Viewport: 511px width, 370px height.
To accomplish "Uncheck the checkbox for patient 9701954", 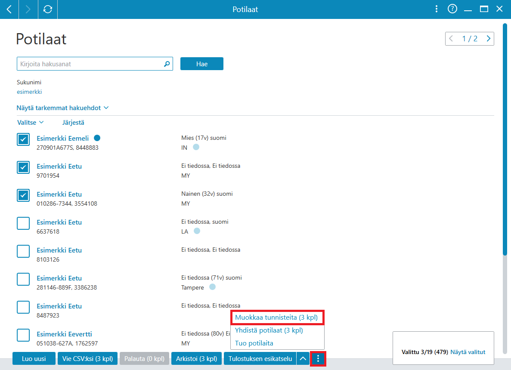I will coord(23,167).
